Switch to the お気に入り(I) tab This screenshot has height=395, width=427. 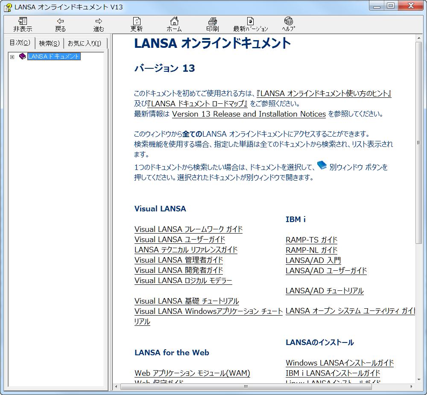pos(85,43)
